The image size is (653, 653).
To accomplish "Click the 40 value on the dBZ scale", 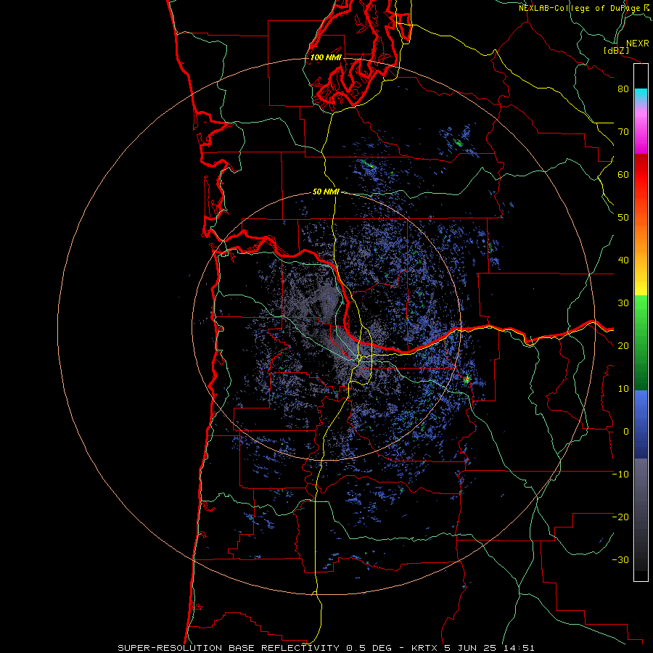I will click(623, 260).
